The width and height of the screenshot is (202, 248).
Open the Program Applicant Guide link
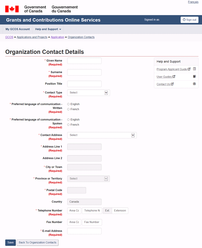pyautogui.click(x=172, y=69)
